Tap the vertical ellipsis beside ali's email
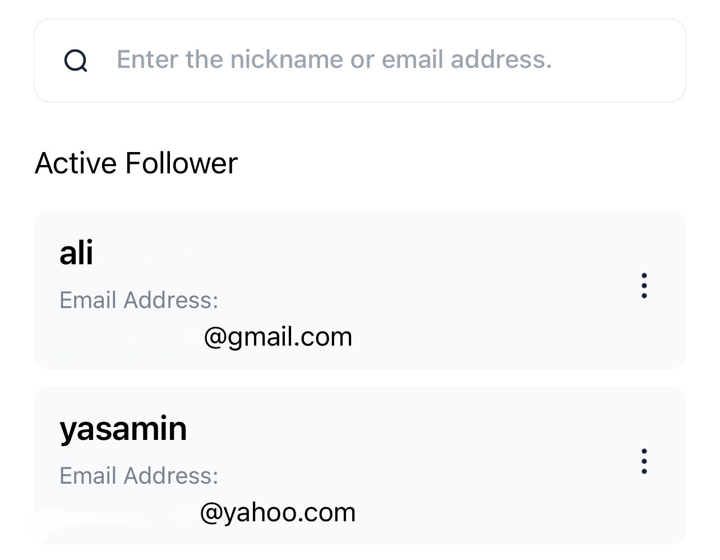Screen dimensions: 720x560 pos(644,286)
